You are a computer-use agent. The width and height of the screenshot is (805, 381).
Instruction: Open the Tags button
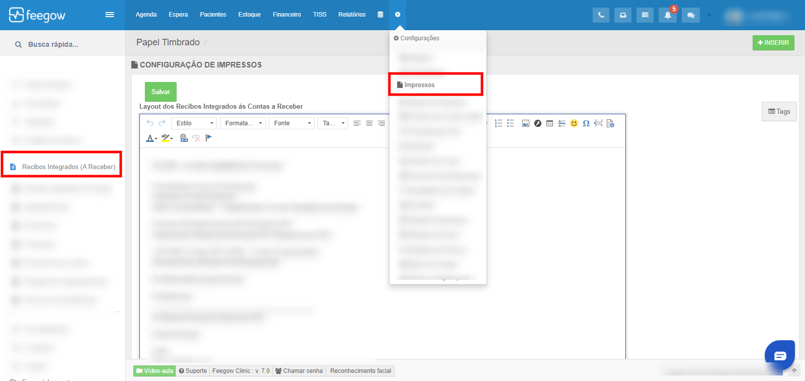point(779,111)
